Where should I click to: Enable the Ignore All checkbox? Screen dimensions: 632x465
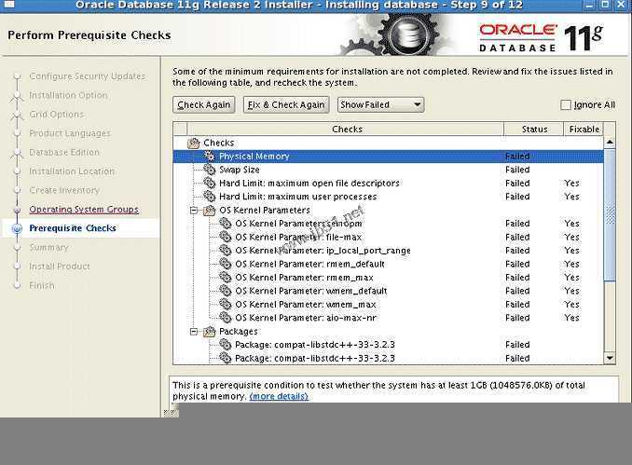coord(566,104)
